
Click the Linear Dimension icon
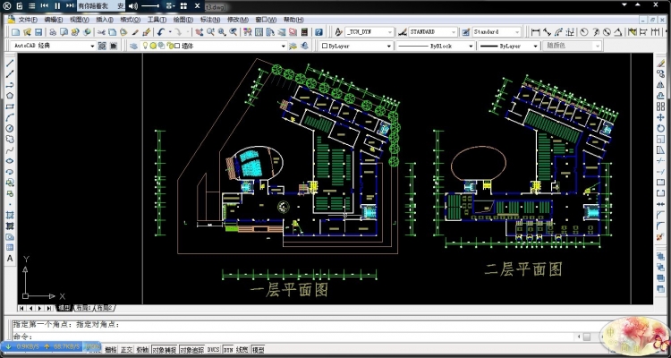coord(535,32)
